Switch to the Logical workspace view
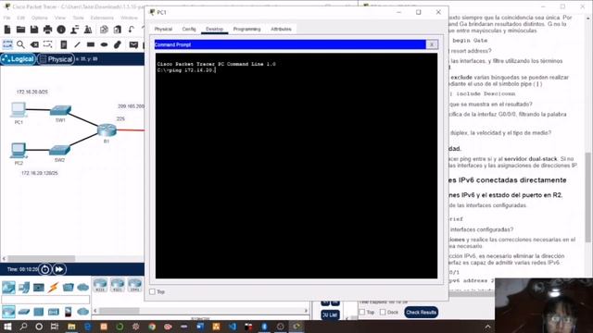Viewport: 593px width, 333px height. point(19,59)
